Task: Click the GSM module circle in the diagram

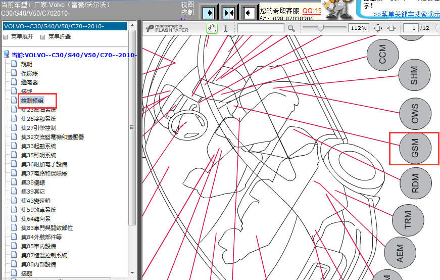Action: tap(415, 148)
